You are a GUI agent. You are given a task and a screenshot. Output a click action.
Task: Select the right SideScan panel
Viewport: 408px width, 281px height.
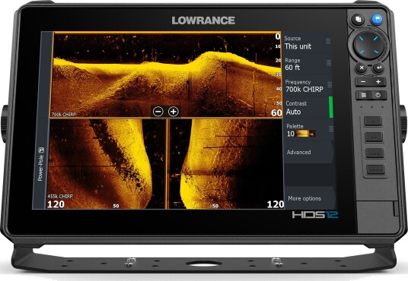pos(226,164)
